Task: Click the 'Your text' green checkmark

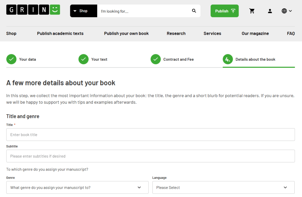Action: point(83,59)
